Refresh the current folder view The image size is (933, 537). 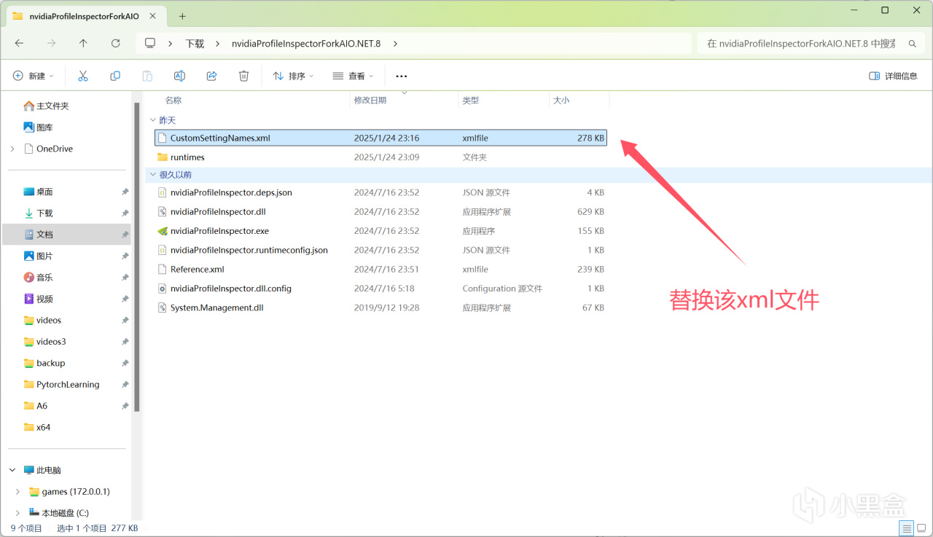[x=115, y=44]
